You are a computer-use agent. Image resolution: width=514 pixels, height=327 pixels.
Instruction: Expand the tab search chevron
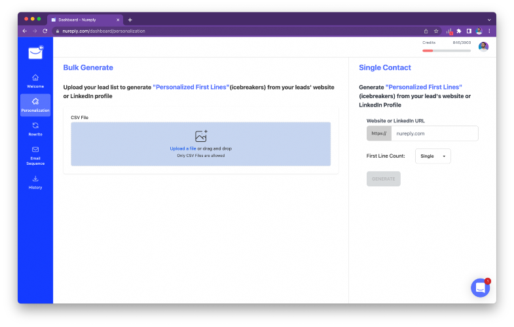[489, 20]
